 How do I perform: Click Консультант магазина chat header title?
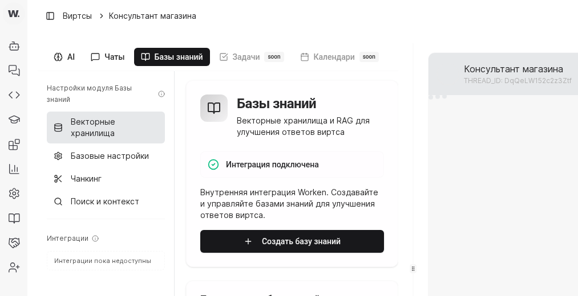pos(513,69)
